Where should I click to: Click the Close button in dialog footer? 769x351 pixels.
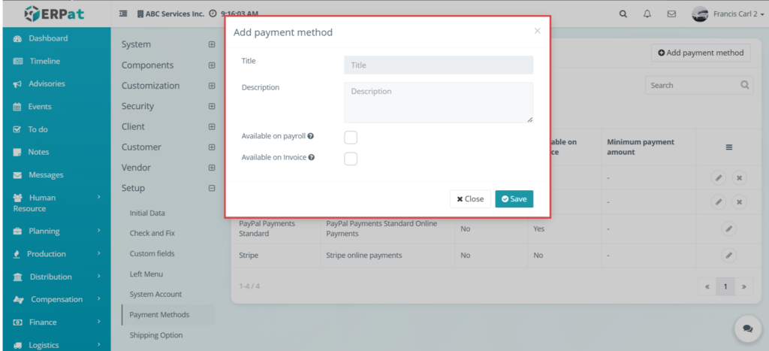pos(470,199)
